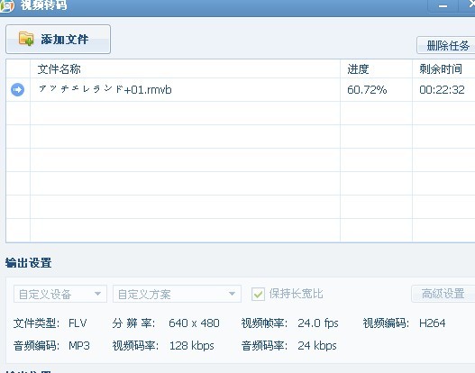Click the 128 kbps video bitrate value
This screenshot has height=373, width=475.
coord(191,346)
